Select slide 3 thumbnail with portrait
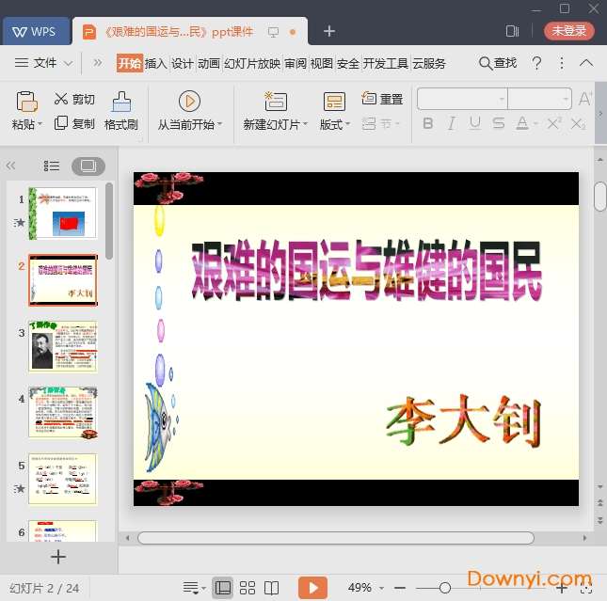This screenshot has height=601, width=607. tap(63, 346)
